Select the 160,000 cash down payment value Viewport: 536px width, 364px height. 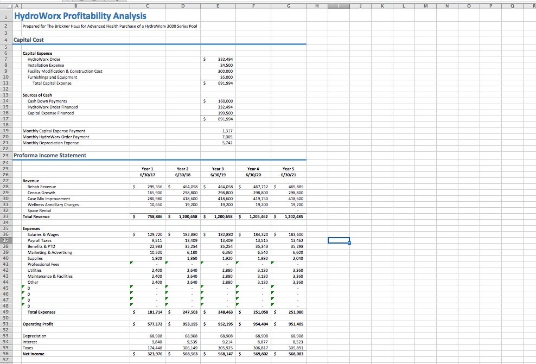point(225,101)
